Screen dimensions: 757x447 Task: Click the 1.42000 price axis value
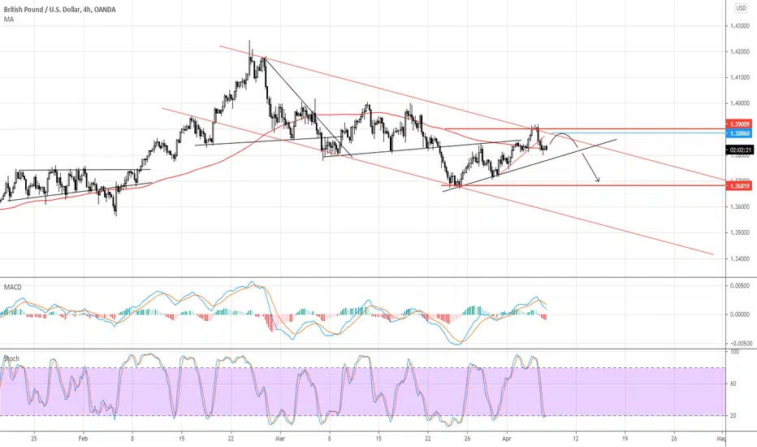740,52
